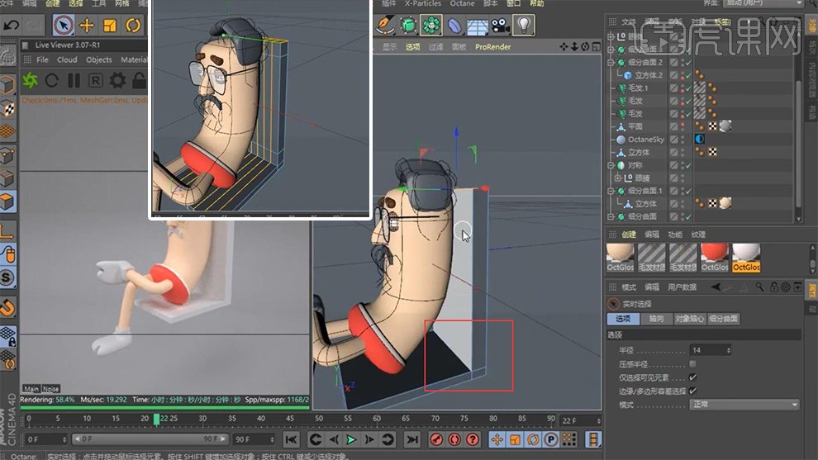Open Octane settings gear icon

click(x=117, y=80)
